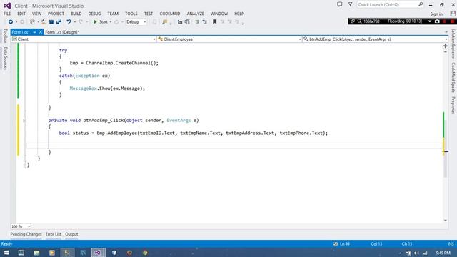The image size is (457, 257).
Task: Open the FILE menu
Action: point(7,14)
